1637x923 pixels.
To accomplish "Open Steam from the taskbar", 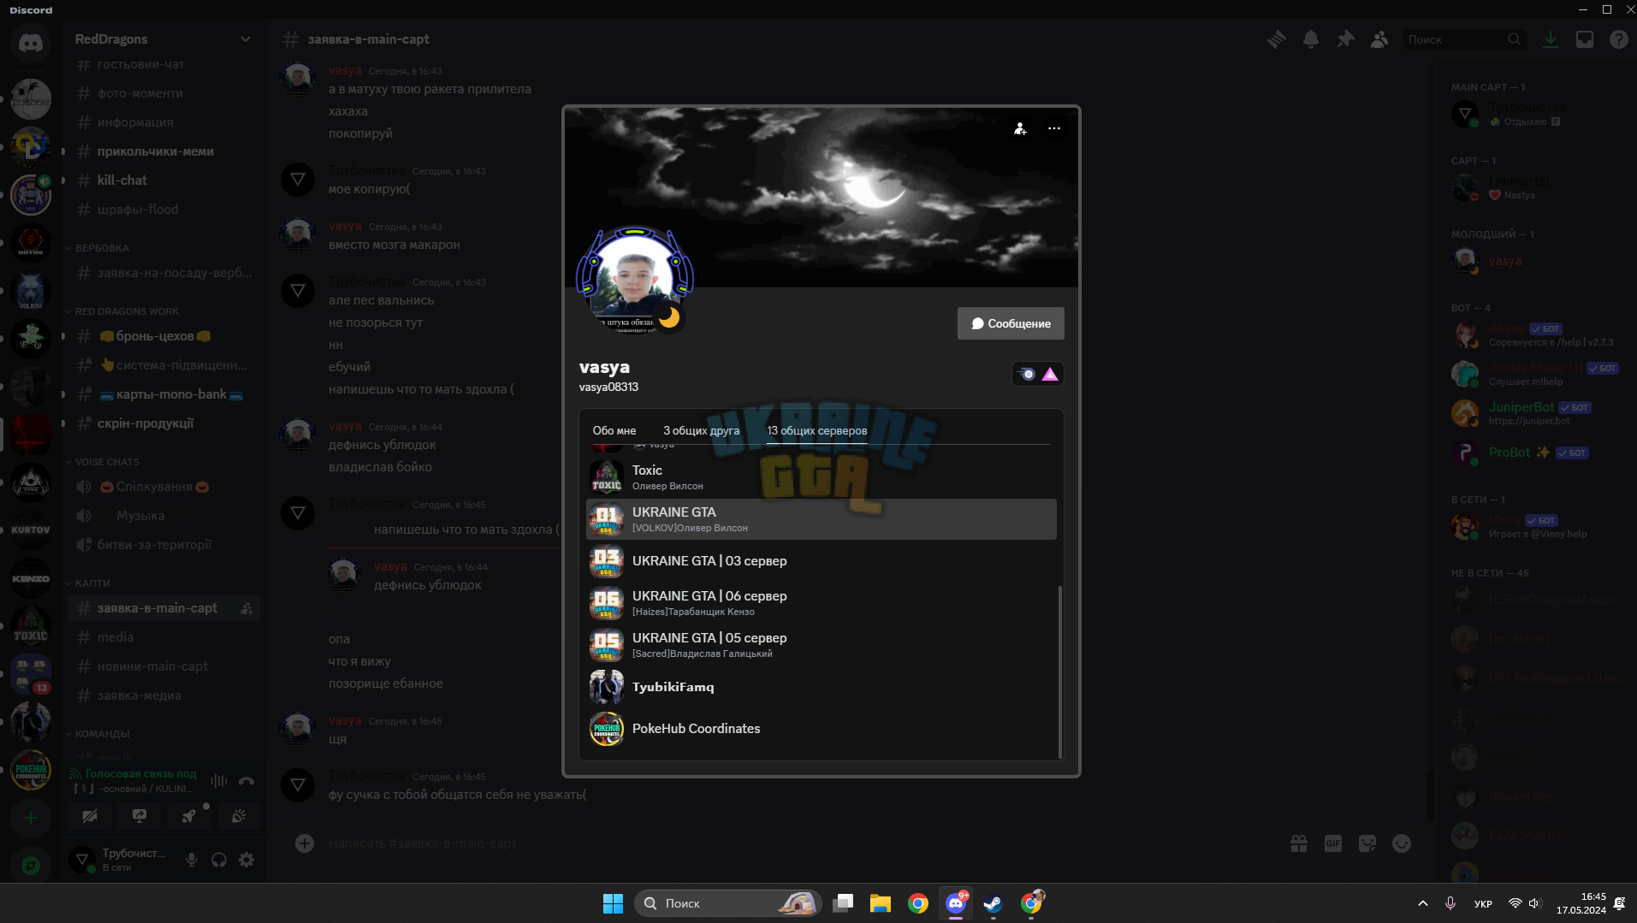I will click(993, 903).
